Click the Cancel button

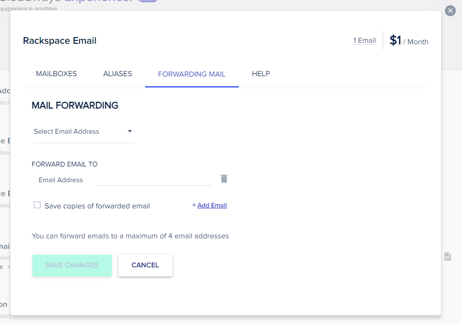pyautogui.click(x=145, y=265)
